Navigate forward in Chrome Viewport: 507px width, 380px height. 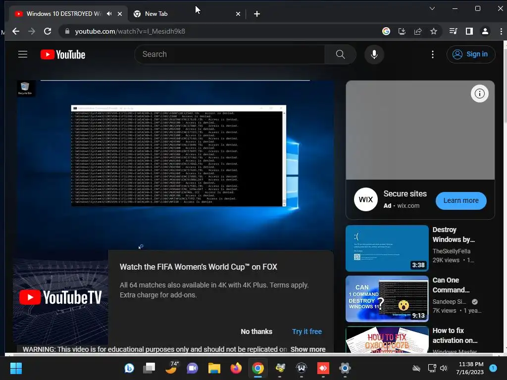click(x=32, y=31)
